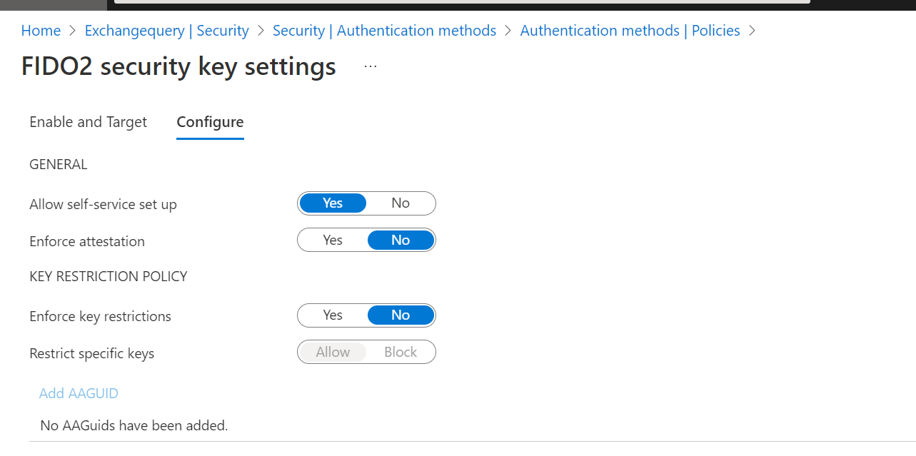Open the Exchangequery | Security breadcrumb

click(x=166, y=31)
